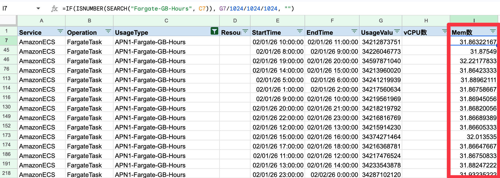Viewport: 500px width, 178px height.
Task: Click active green filter icon on UsageType
Action: pyautogui.click(x=214, y=31)
